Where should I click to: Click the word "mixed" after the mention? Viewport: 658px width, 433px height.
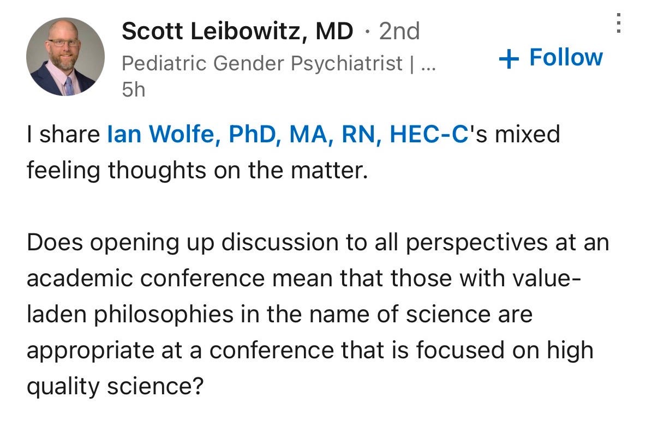(526, 134)
